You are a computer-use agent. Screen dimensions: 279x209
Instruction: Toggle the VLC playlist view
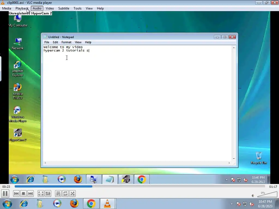58,193
